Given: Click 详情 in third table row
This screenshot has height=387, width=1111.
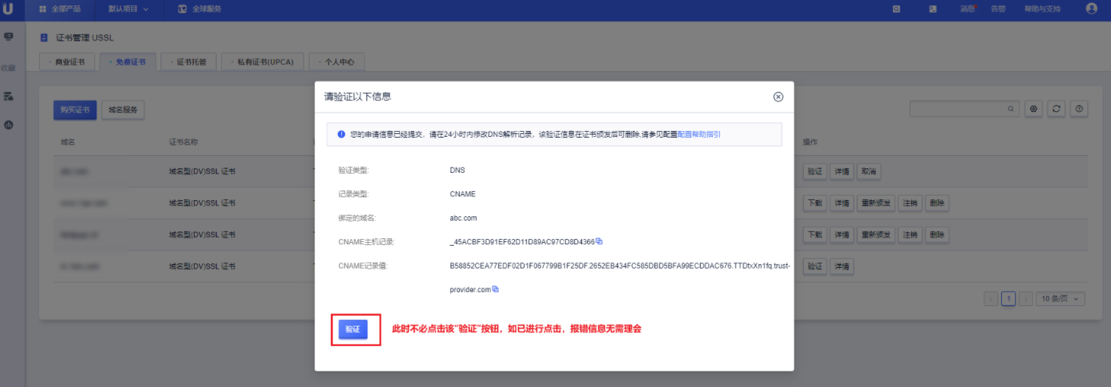Looking at the screenshot, I should [x=841, y=235].
